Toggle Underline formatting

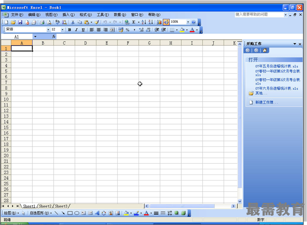(x=83, y=30)
